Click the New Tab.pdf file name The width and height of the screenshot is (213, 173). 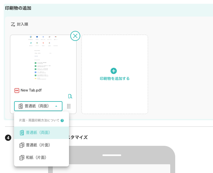pos(31,90)
